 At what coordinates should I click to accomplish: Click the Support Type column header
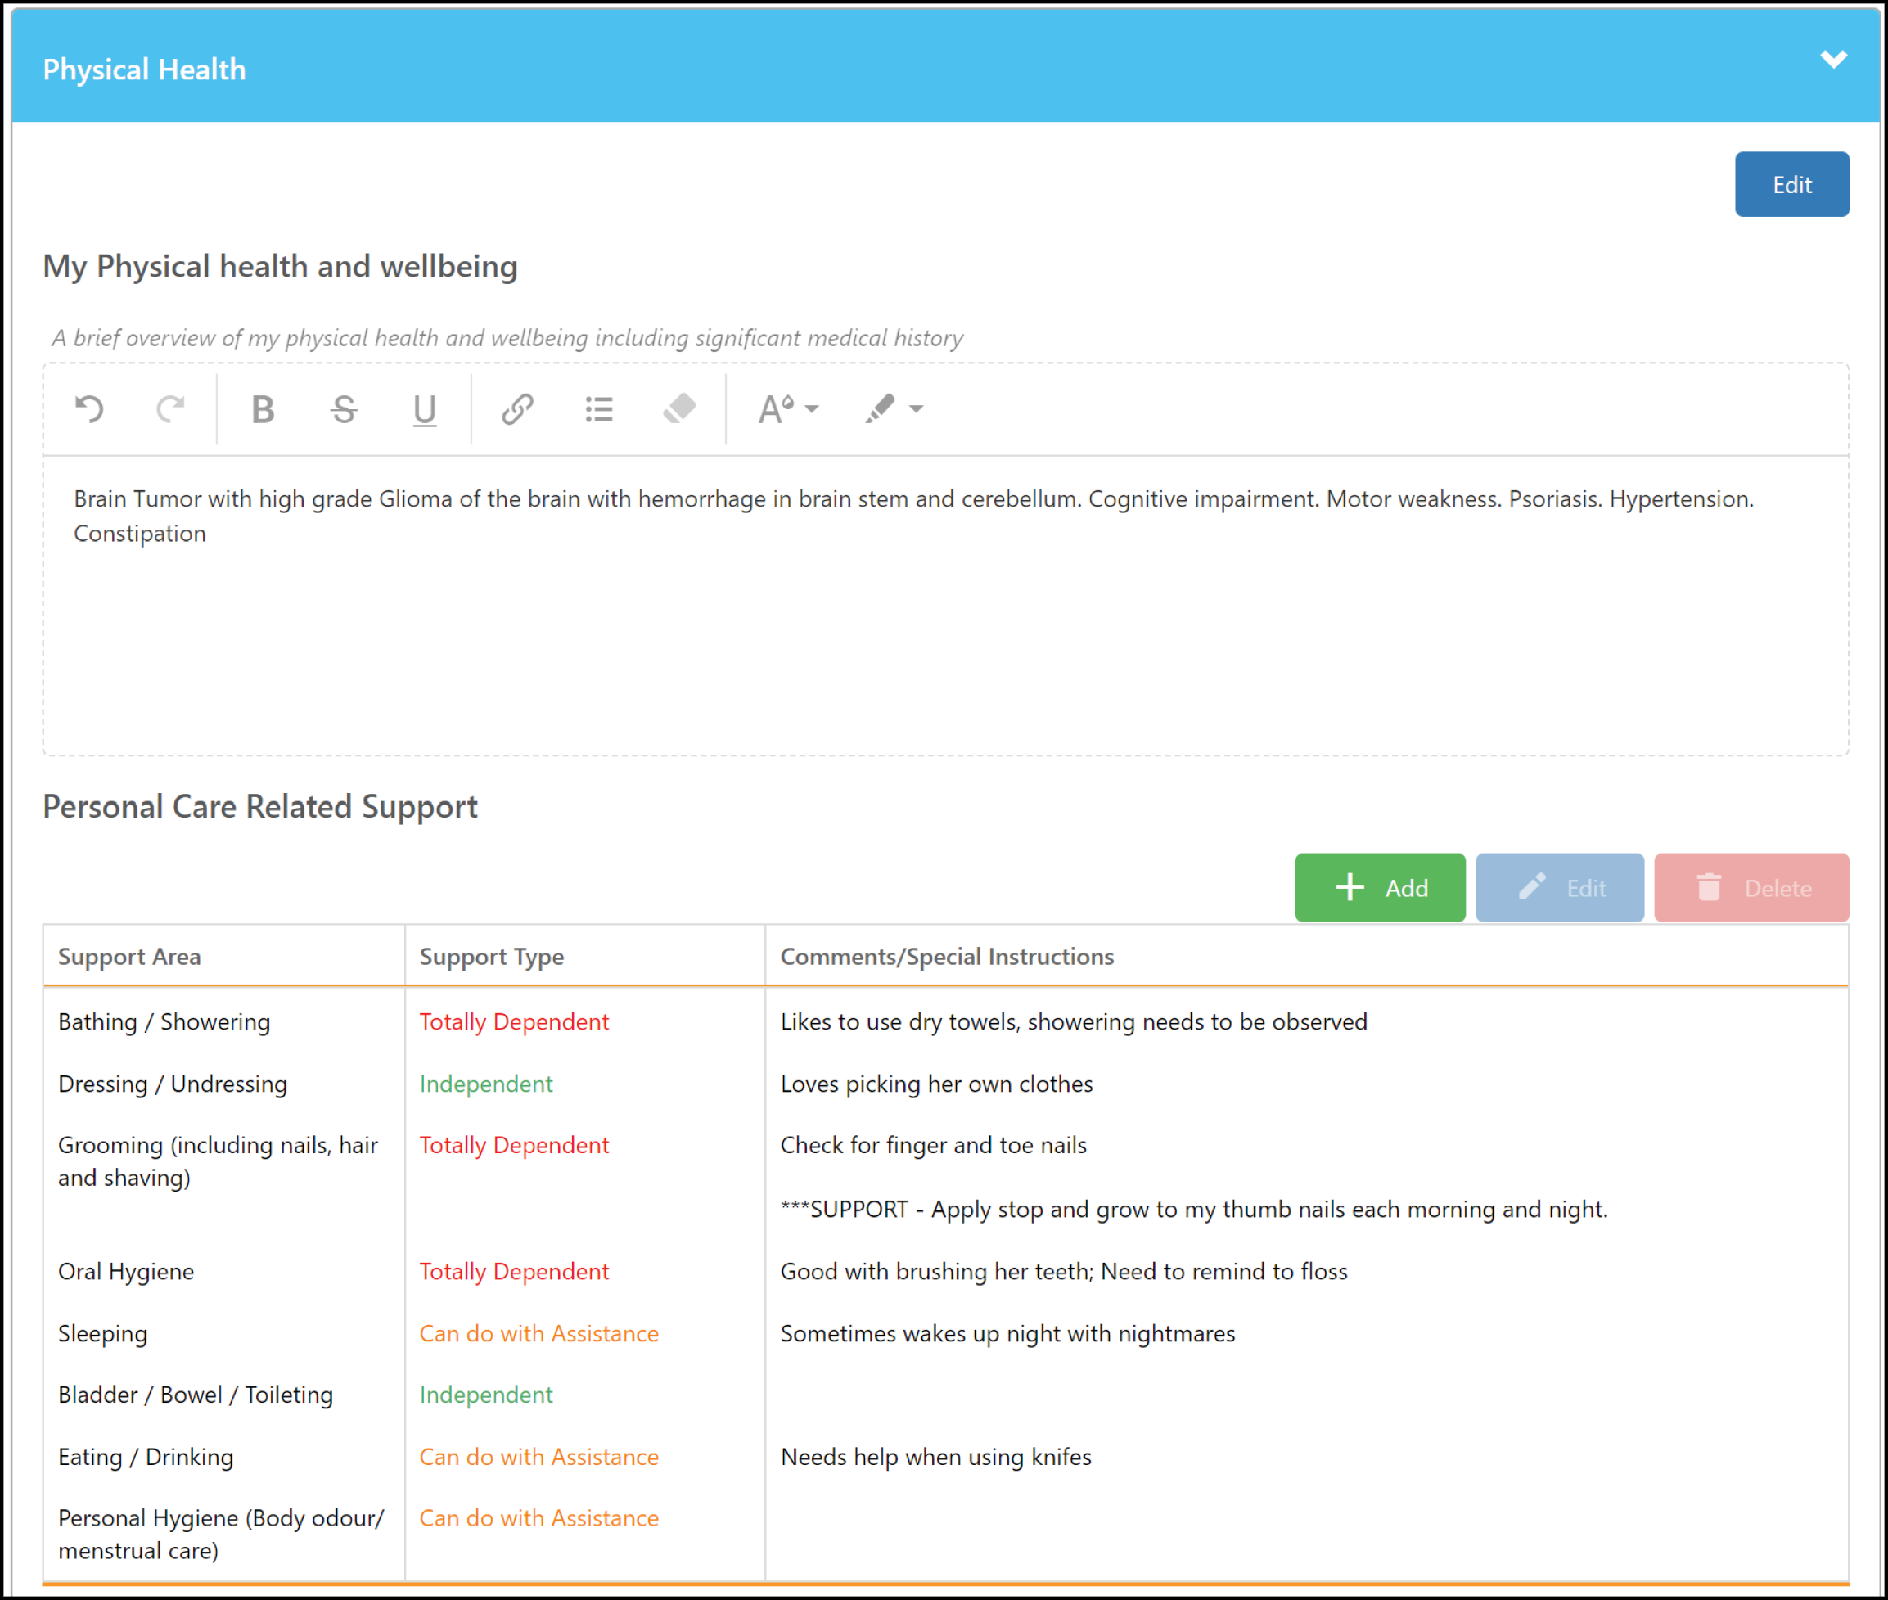click(492, 956)
